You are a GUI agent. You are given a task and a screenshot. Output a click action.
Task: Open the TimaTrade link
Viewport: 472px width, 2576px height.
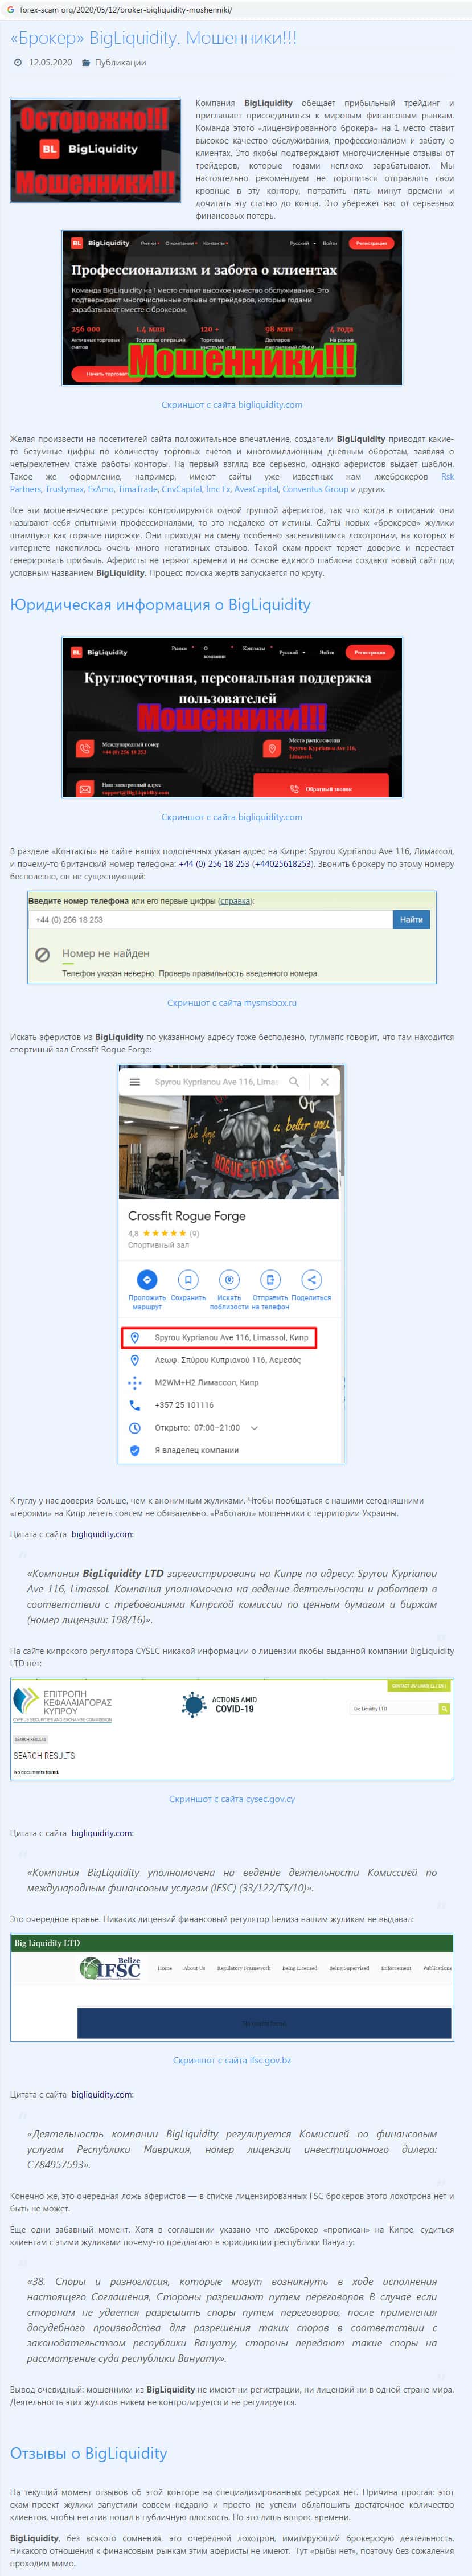[138, 489]
